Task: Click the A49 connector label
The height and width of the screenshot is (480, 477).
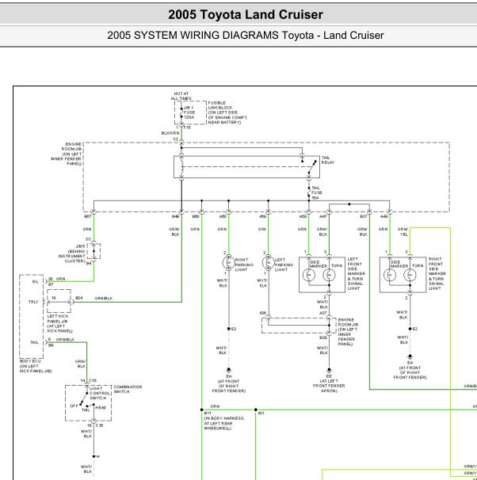Action: pyautogui.click(x=384, y=216)
